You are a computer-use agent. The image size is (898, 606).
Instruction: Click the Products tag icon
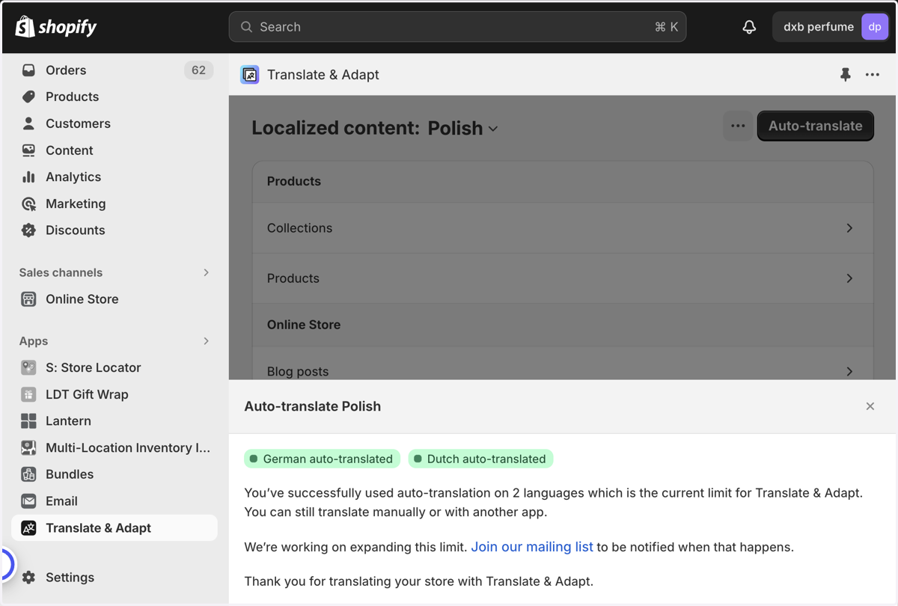coord(28,97)
